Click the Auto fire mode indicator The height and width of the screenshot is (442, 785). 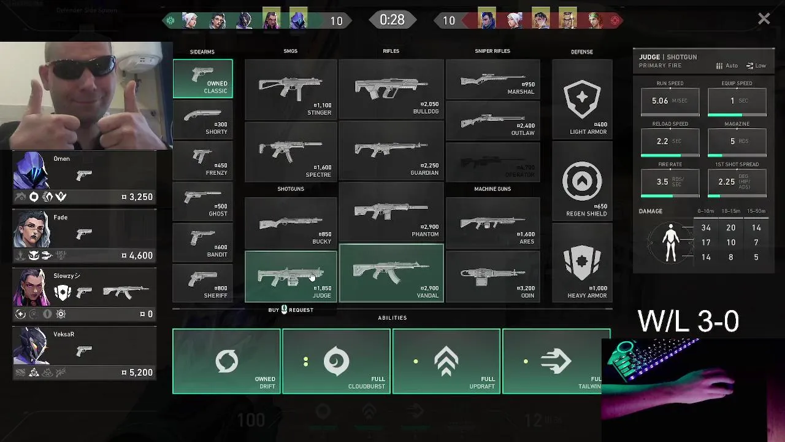coord(727,66)
